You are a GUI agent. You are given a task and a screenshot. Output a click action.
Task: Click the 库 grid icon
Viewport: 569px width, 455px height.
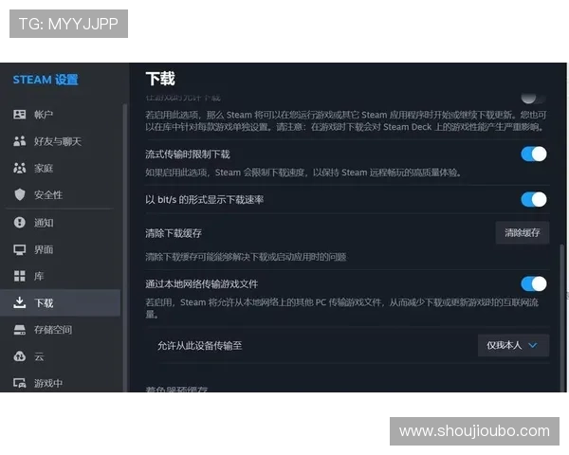point(20,276)
